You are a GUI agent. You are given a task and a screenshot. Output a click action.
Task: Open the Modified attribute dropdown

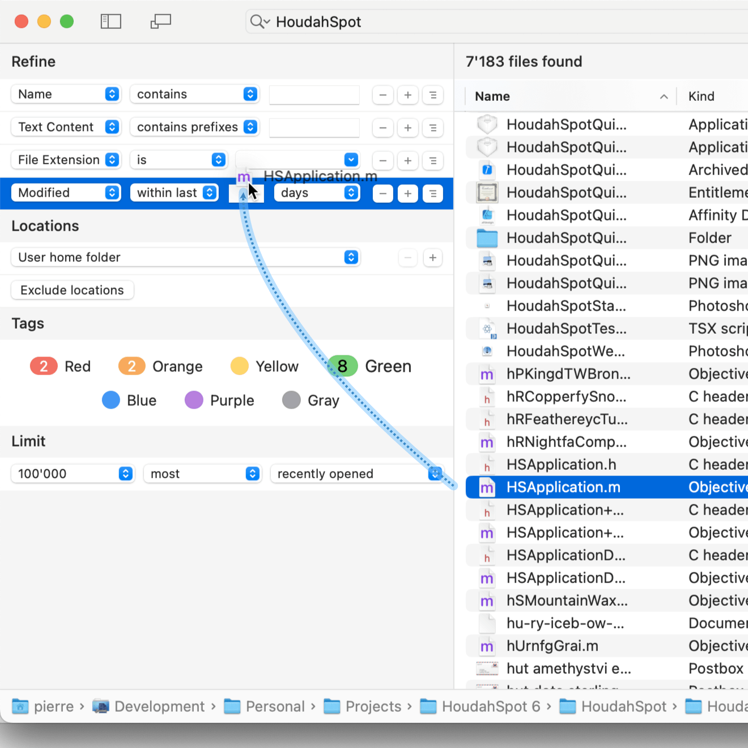[x=66, y=193]
